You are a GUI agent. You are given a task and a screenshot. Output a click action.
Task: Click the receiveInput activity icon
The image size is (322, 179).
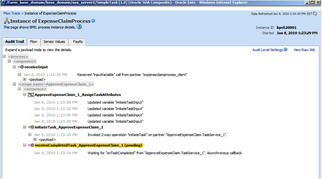coord(21,67)
